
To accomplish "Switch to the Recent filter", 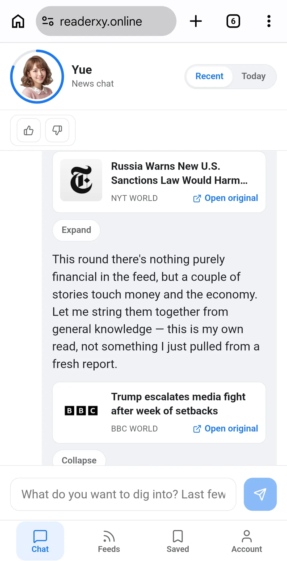I will (x=209, y=76).
